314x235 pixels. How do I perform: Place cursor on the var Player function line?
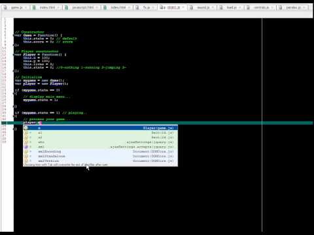point(41,55)
